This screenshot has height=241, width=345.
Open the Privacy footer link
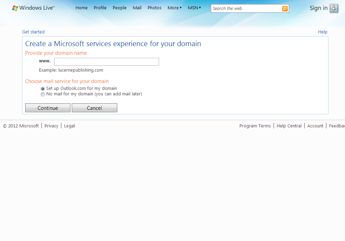pyautogui.click(x=51, y=126)
